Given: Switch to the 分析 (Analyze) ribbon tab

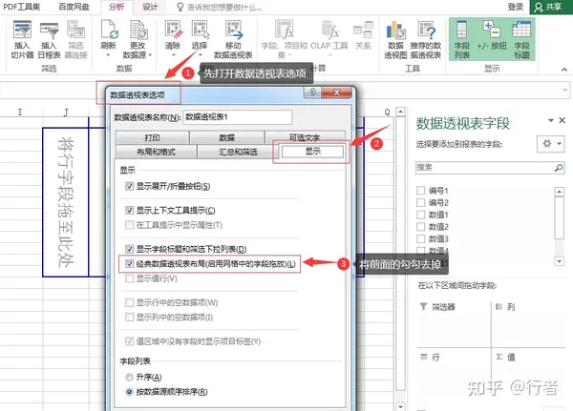Looking at the screenshot, I should [117, 7].
